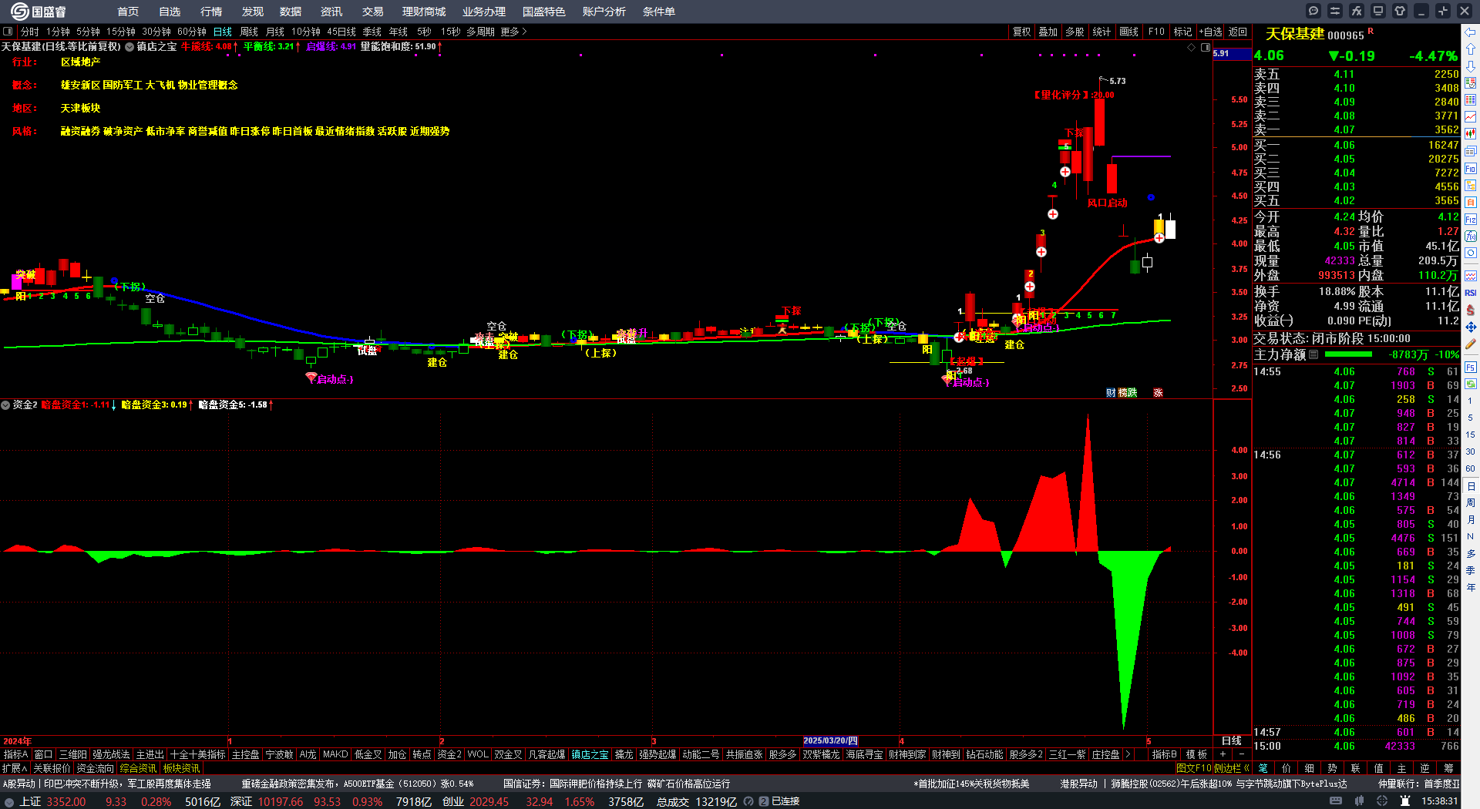Click the orange 自 self-select icon in sidebar
The image size is (1480, 809).
[x=1471, y=202]
